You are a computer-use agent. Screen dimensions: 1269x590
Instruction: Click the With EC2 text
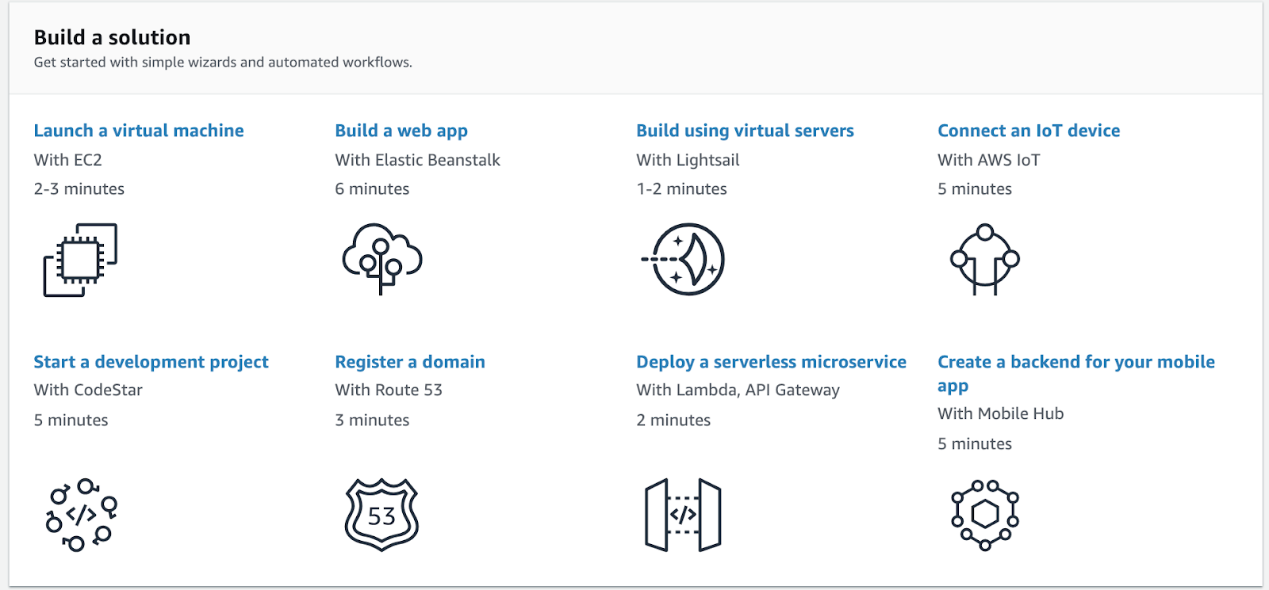tap(67, 160)
